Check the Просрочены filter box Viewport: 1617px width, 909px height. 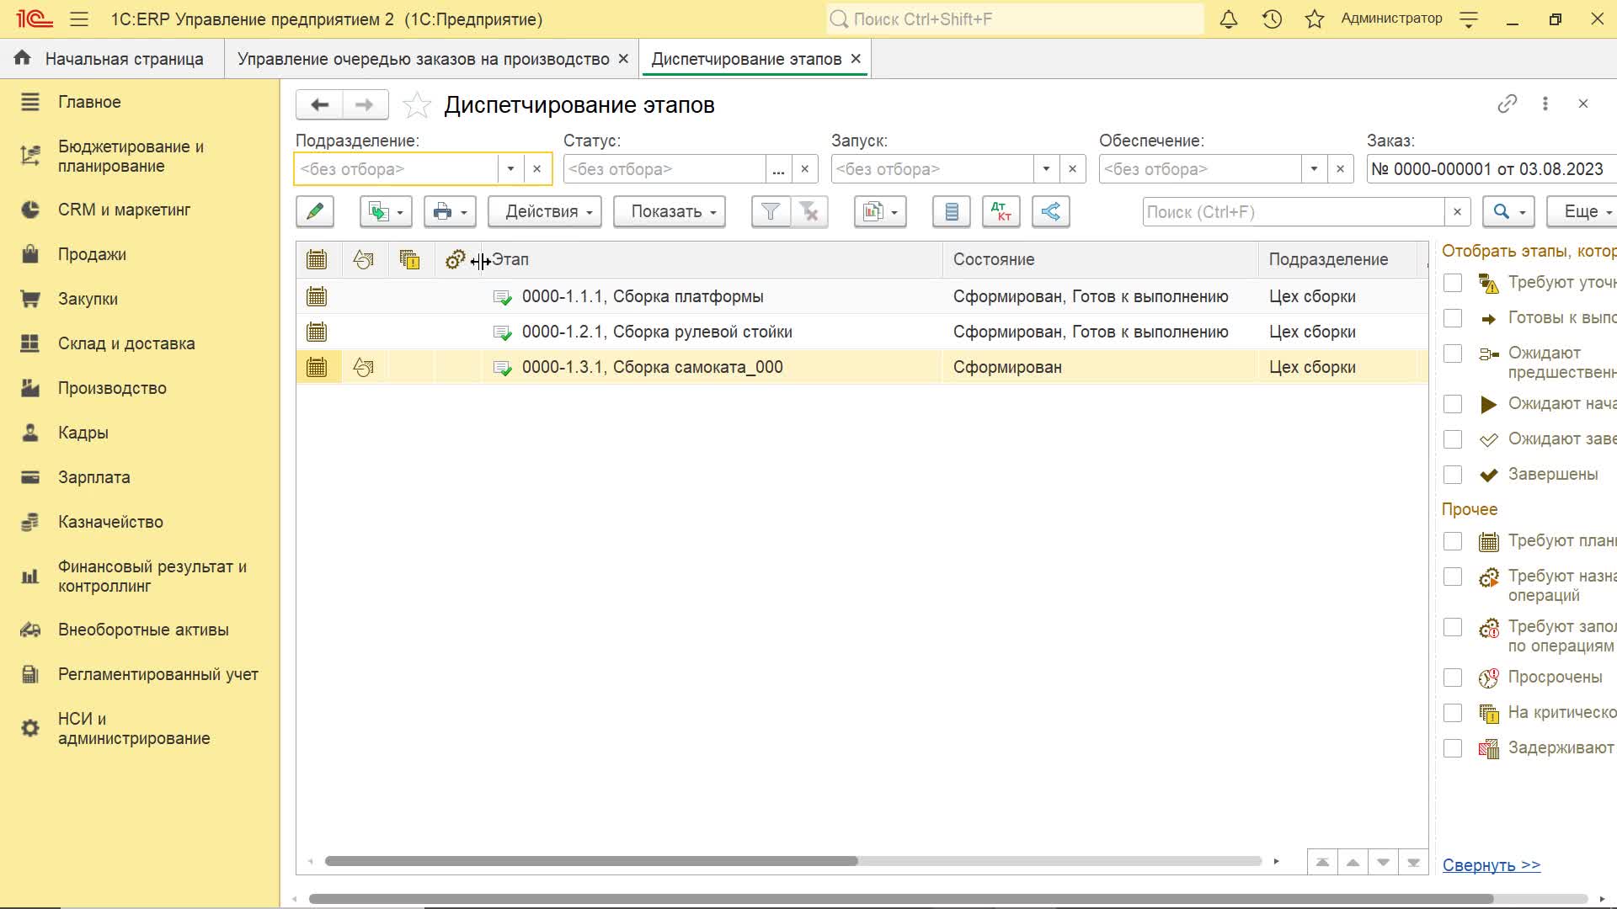pyautogui.click(x=1453, y=678)
